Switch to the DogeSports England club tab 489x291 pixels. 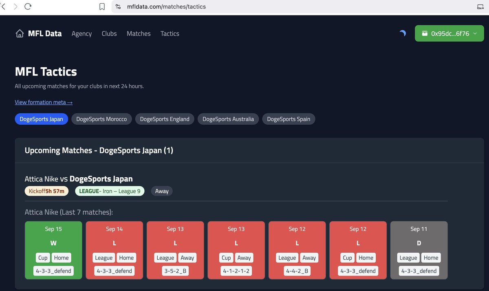point(165,119)
